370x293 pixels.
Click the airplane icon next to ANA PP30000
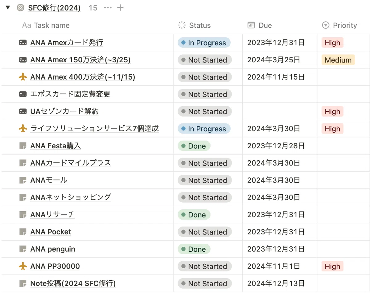pyautogui.click(x=23, y=266)
